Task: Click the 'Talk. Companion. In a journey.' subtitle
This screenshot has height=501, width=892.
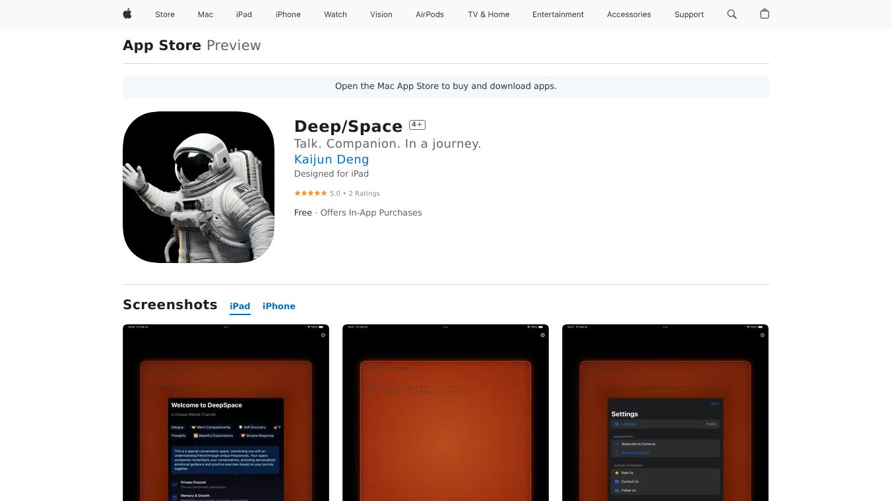Action: pos(388,144)
